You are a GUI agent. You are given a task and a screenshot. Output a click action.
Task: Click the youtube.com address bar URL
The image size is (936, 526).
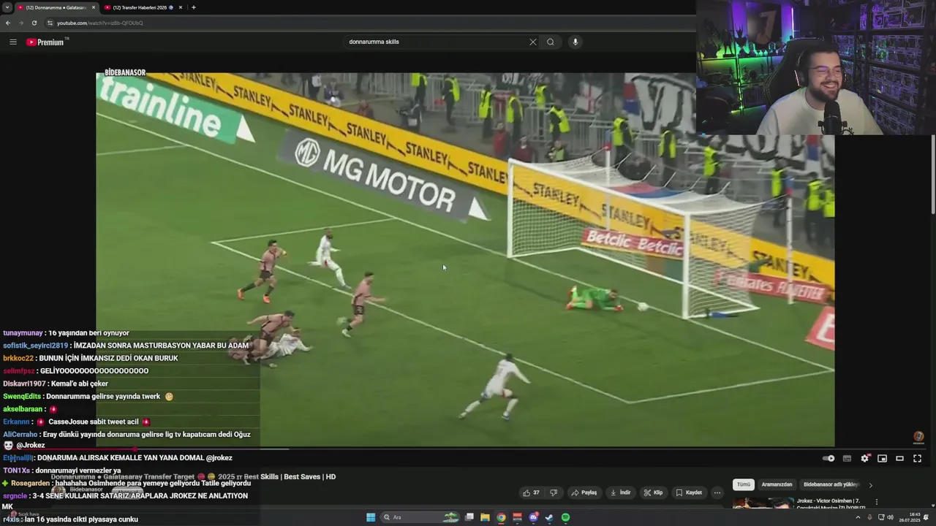[x=100, y=23]
